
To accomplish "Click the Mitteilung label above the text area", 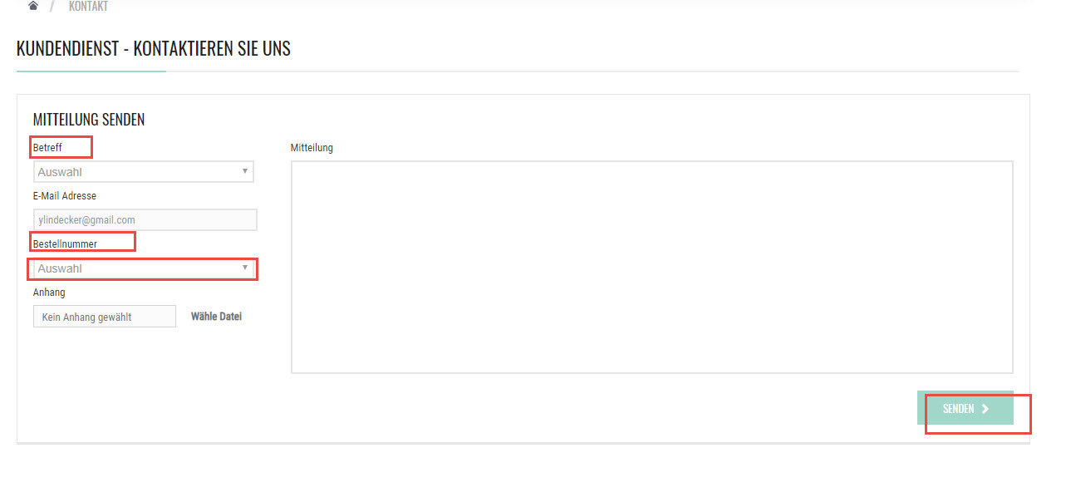I will [x=312, y=148].
